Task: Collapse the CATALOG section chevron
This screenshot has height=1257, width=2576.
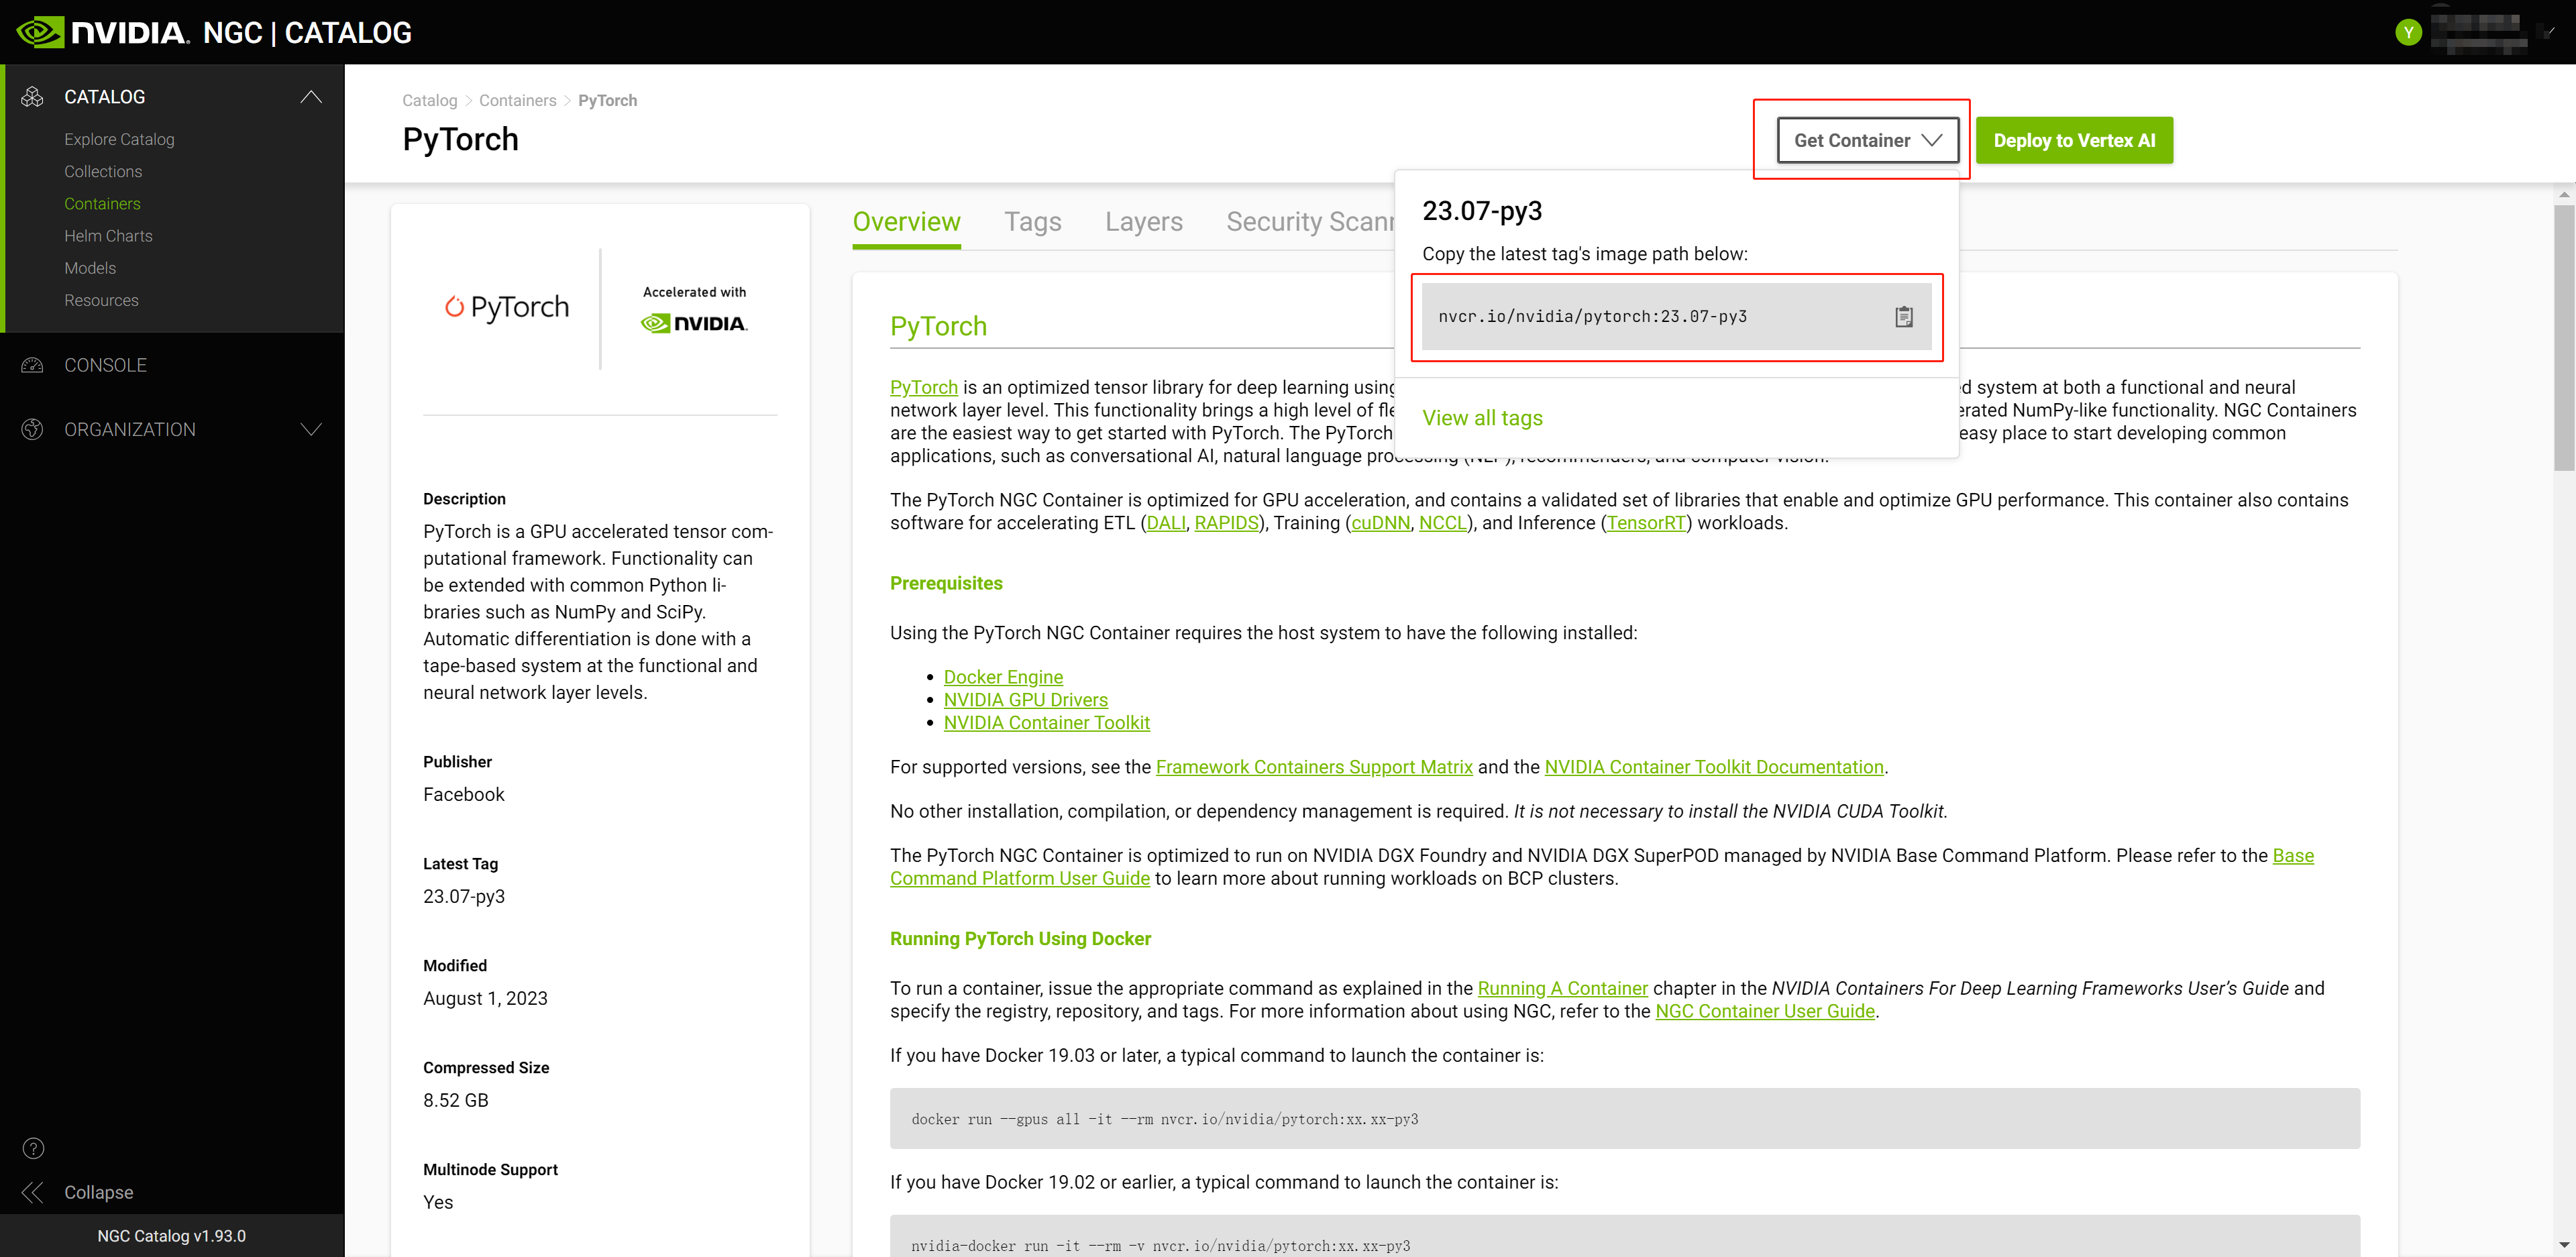Action: [x=311, y=97]
